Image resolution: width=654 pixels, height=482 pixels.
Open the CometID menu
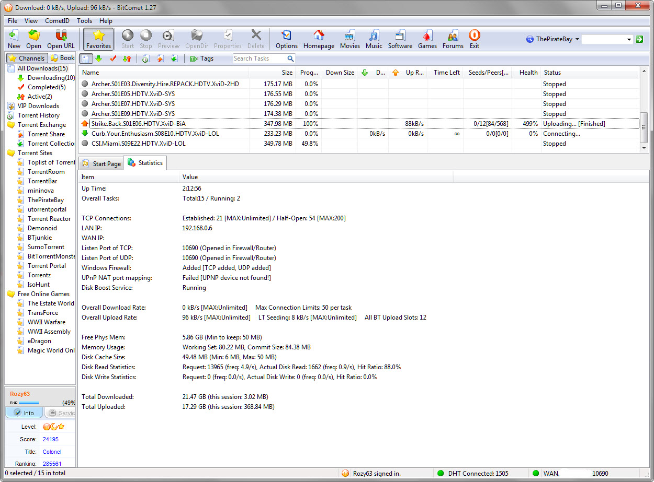coord(57,21)
